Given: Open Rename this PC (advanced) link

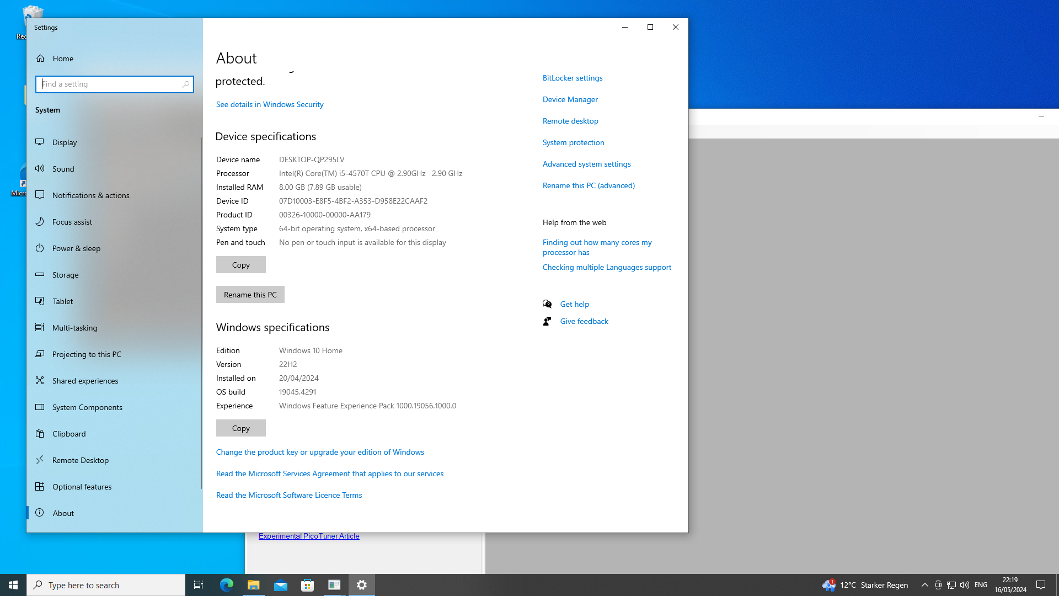Looking at the screenshot, I should (589, 185).
